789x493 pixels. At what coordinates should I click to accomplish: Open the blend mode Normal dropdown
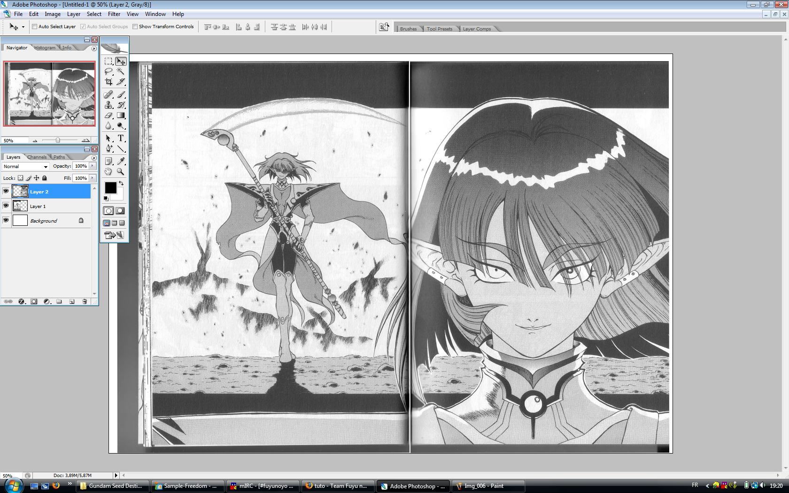pos(26,167)
